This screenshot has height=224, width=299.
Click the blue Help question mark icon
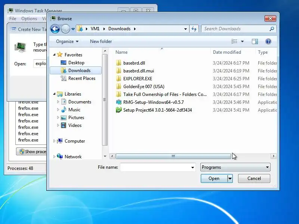(x=268, y=41)
